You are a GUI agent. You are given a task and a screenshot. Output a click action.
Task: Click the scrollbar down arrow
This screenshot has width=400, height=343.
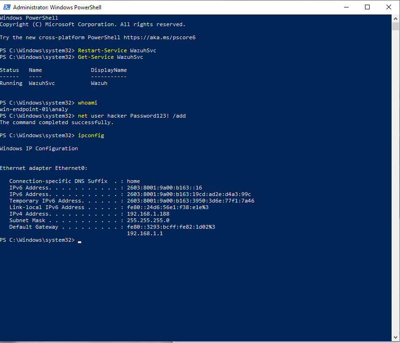pyautogui.click(x=395, y=337)
